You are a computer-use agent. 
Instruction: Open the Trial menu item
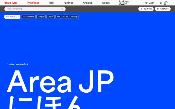51,3
